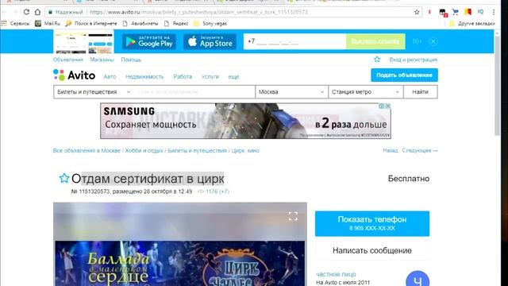Click the secure lock Надежный indicator
This screenshot has width=508, height=286.
point(66,12)
